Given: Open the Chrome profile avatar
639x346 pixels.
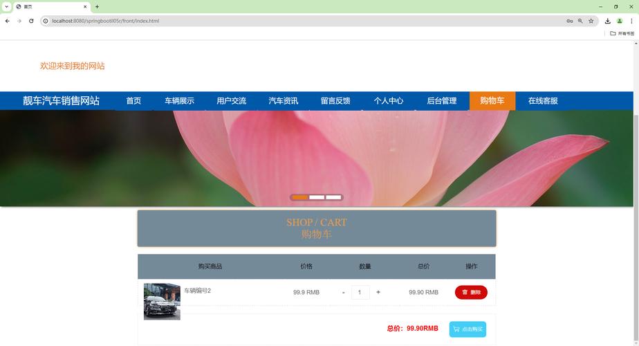Looking at the screenshot, I should (x=620, y=21).
